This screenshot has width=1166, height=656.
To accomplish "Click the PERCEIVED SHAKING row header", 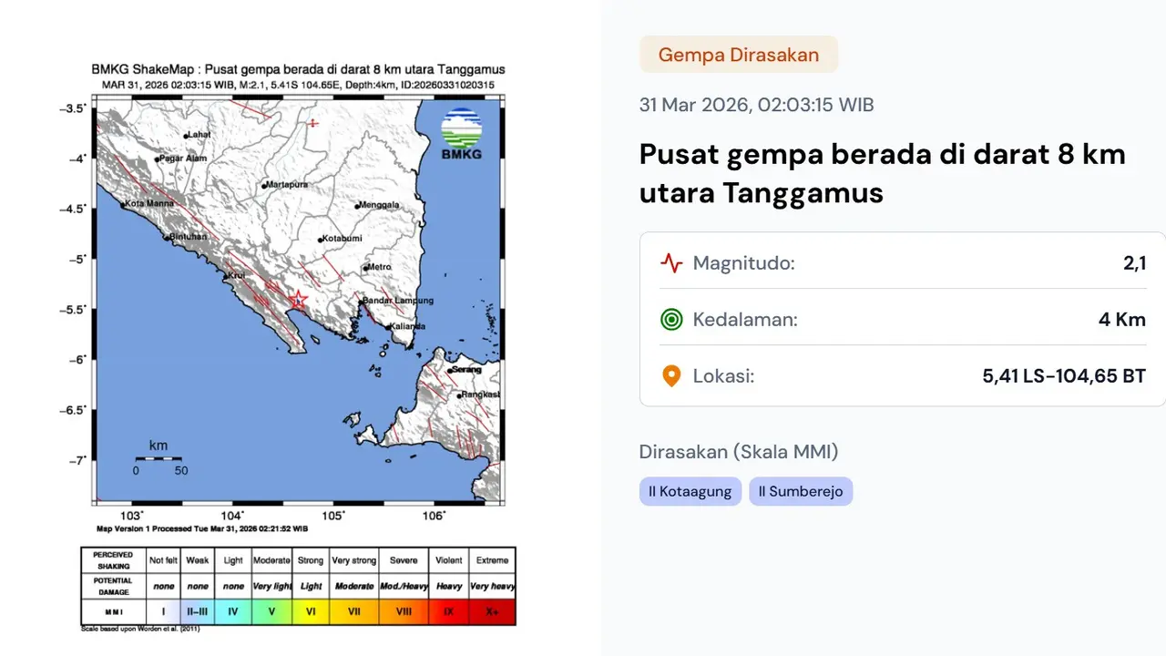I will 113,560.
